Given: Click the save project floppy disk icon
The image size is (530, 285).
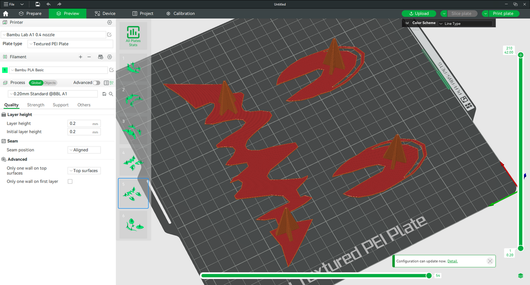Looking at the screenshot, I should point(37,4).
